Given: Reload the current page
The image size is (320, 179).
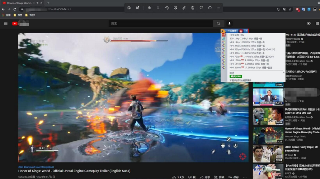Looking at the screenshot, I should tap(15, 9).
